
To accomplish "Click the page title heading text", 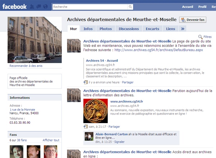I will click(122, 19).
